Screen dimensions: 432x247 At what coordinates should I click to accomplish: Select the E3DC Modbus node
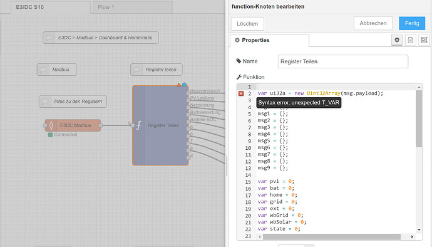[73, 125]
